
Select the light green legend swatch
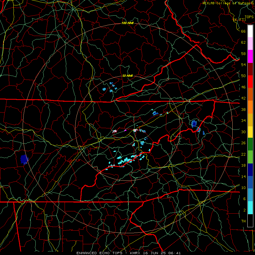[250, 157]
